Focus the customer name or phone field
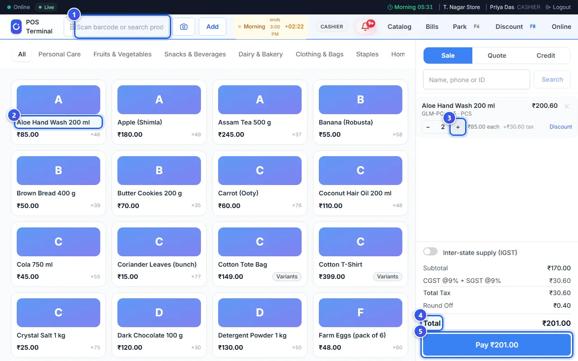Screen dimensions: 578x361 [476, 79]
